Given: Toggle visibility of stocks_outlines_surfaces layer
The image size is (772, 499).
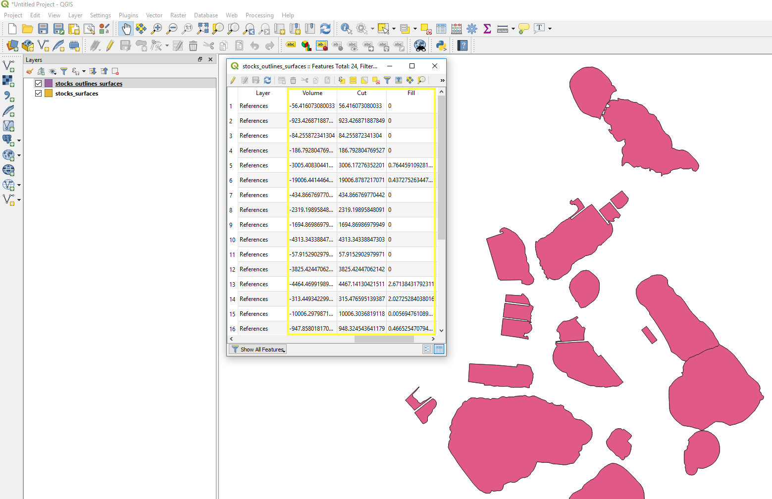Looking at the screenshot, I should [x=38, y=83].
